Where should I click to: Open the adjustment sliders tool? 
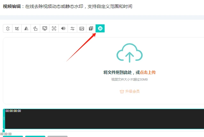coord(72,29)
